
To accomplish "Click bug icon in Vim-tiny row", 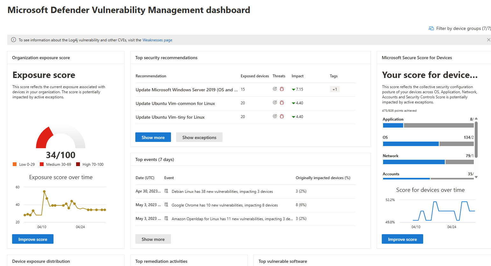I will coord(282,116).
